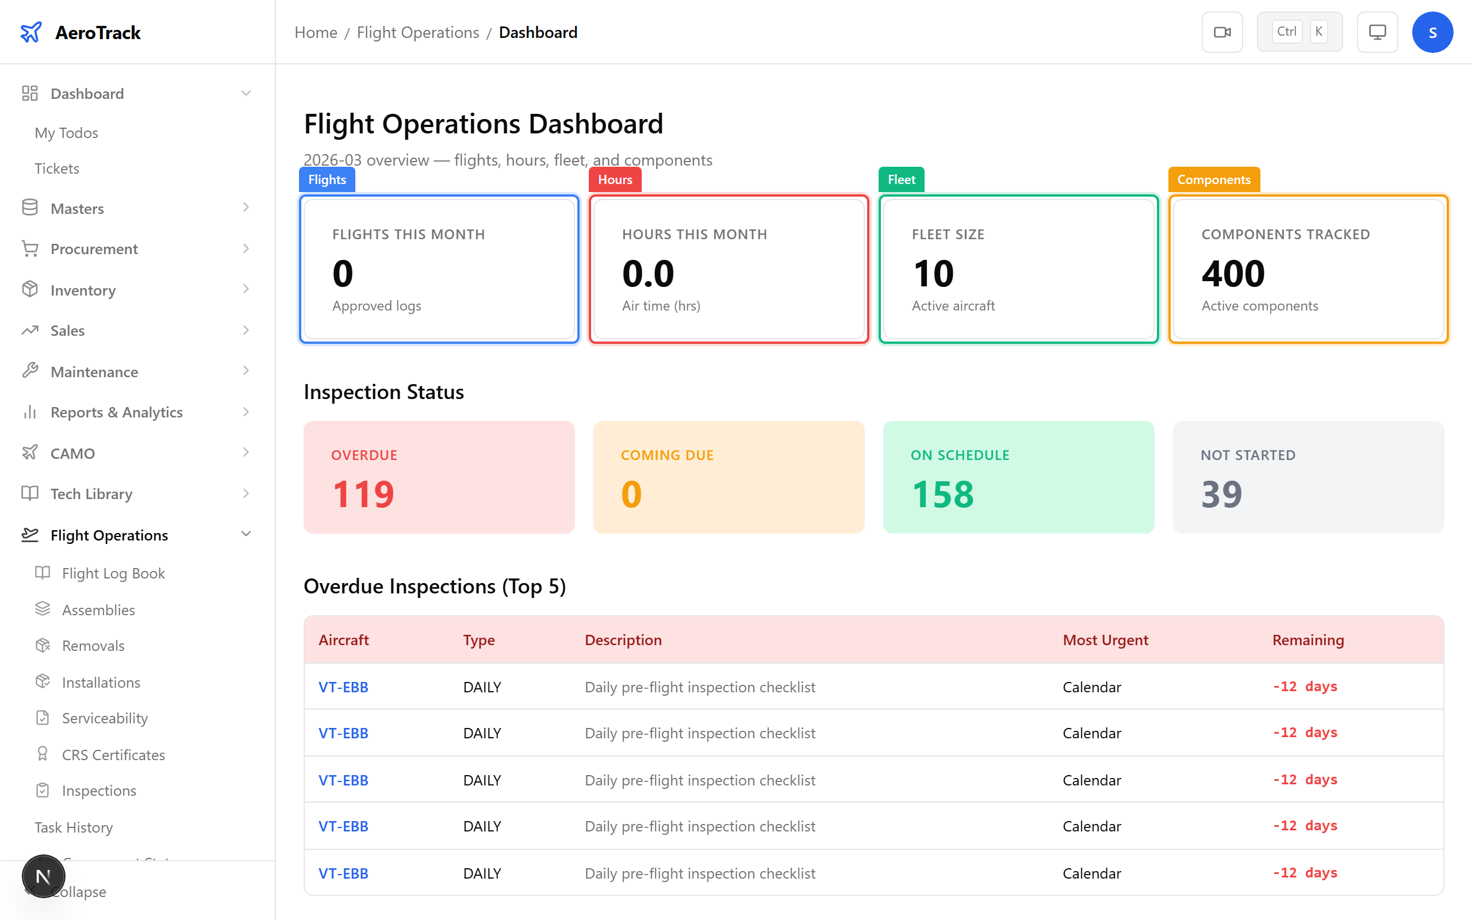Select the Flight Log Book icon
The height and width of the screenshot is (920, 1472).
coord(43,573)
